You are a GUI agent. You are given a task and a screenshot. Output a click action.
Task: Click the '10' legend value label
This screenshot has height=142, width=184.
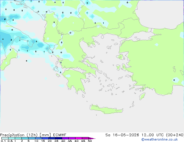(36, 141)
